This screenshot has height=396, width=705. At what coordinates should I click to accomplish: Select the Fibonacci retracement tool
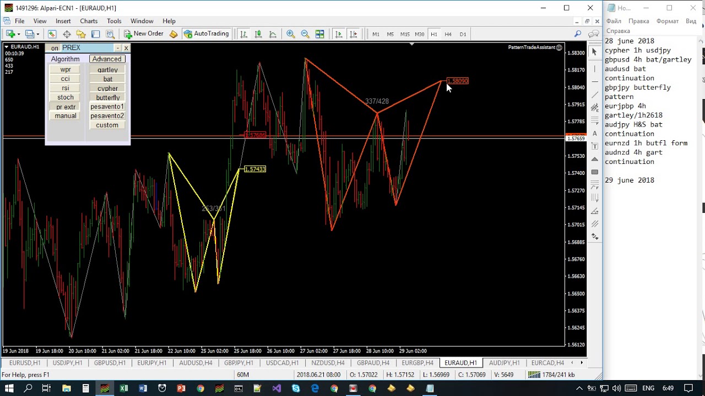594,120
